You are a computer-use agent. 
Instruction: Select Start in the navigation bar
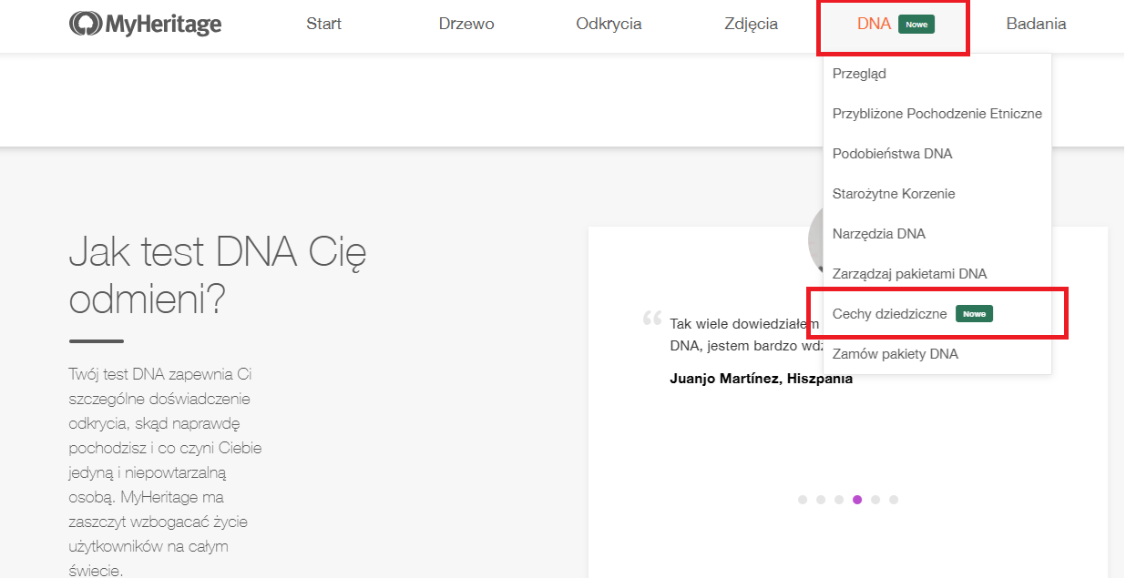point(323,25)
